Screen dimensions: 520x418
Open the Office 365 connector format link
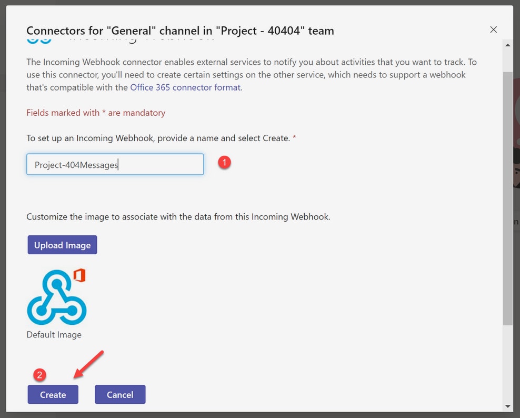(x=185, y=87)
